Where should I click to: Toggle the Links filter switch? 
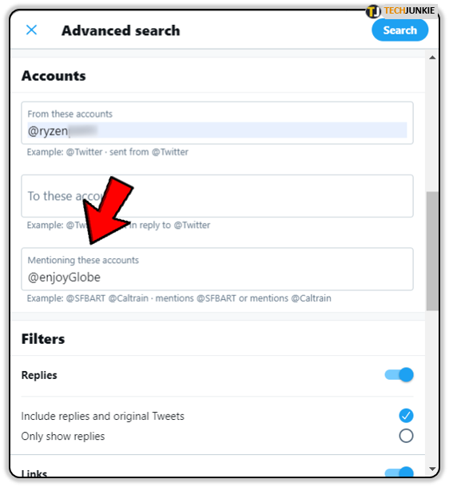pyautogui.click(x=399, y=473)
